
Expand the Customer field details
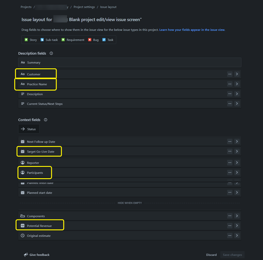pos(237,74)
